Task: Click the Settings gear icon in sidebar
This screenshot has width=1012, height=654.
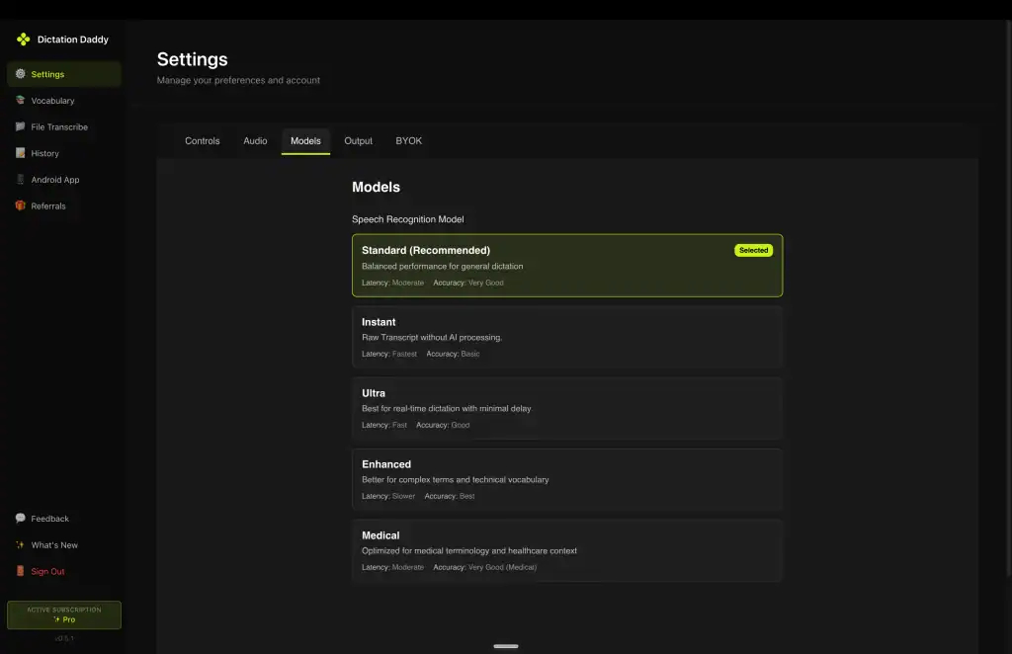Action: (x=21, y=74)
